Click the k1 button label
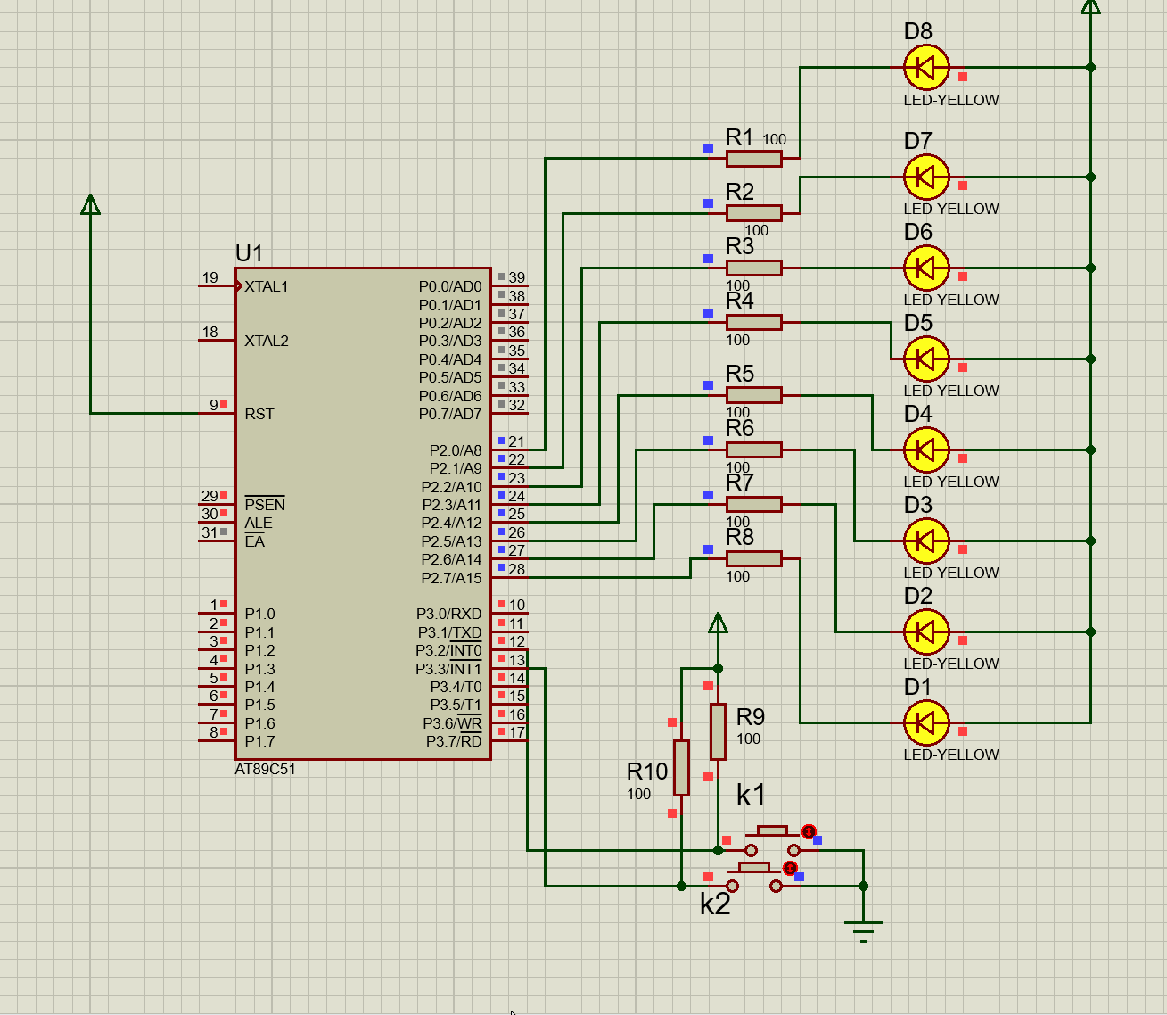The height and width of the screenshot is (1015, 1167). pos(751,795)
